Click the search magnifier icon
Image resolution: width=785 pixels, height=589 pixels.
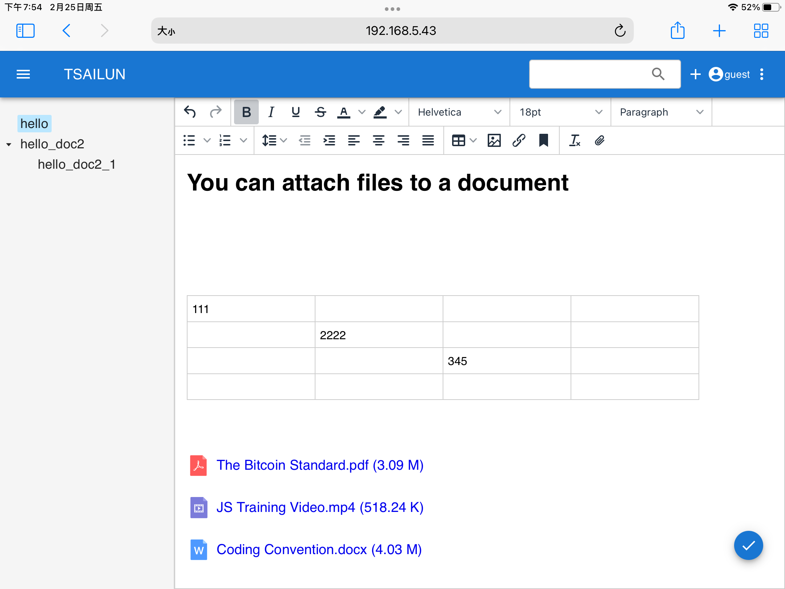coord(658,74)
